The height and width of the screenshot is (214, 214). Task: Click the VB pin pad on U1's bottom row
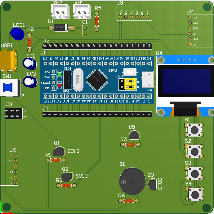(x=45, y=96)
